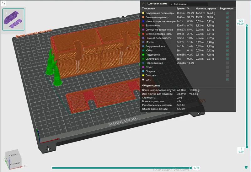251x172 pixels.
Task: Select the Заполнение line type row
Action: click(x=188, y=25)
